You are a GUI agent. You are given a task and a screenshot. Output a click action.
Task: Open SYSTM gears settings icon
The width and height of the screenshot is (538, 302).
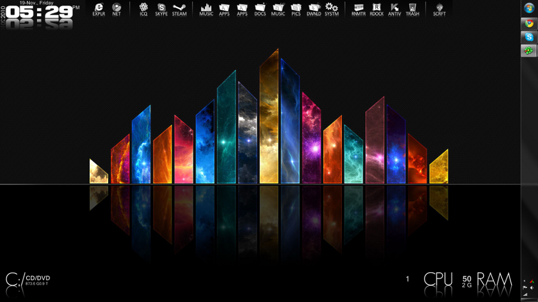point(331,9)
